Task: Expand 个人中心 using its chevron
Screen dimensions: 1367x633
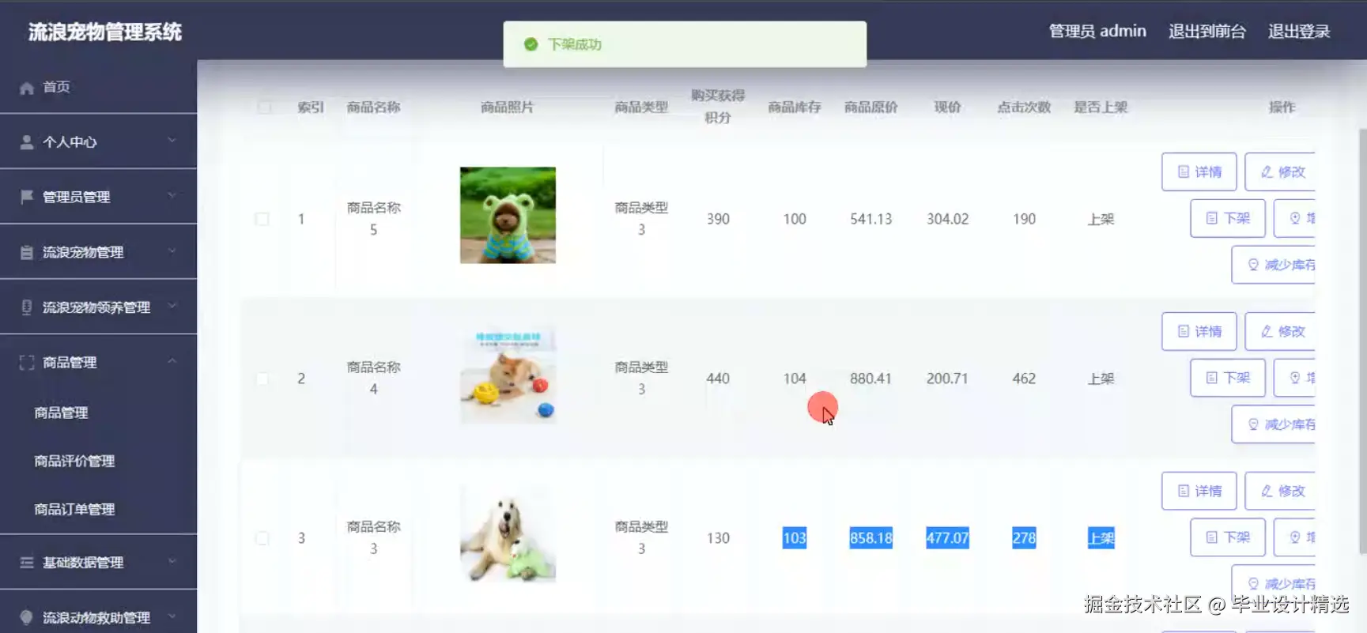Action: point(172,141)
